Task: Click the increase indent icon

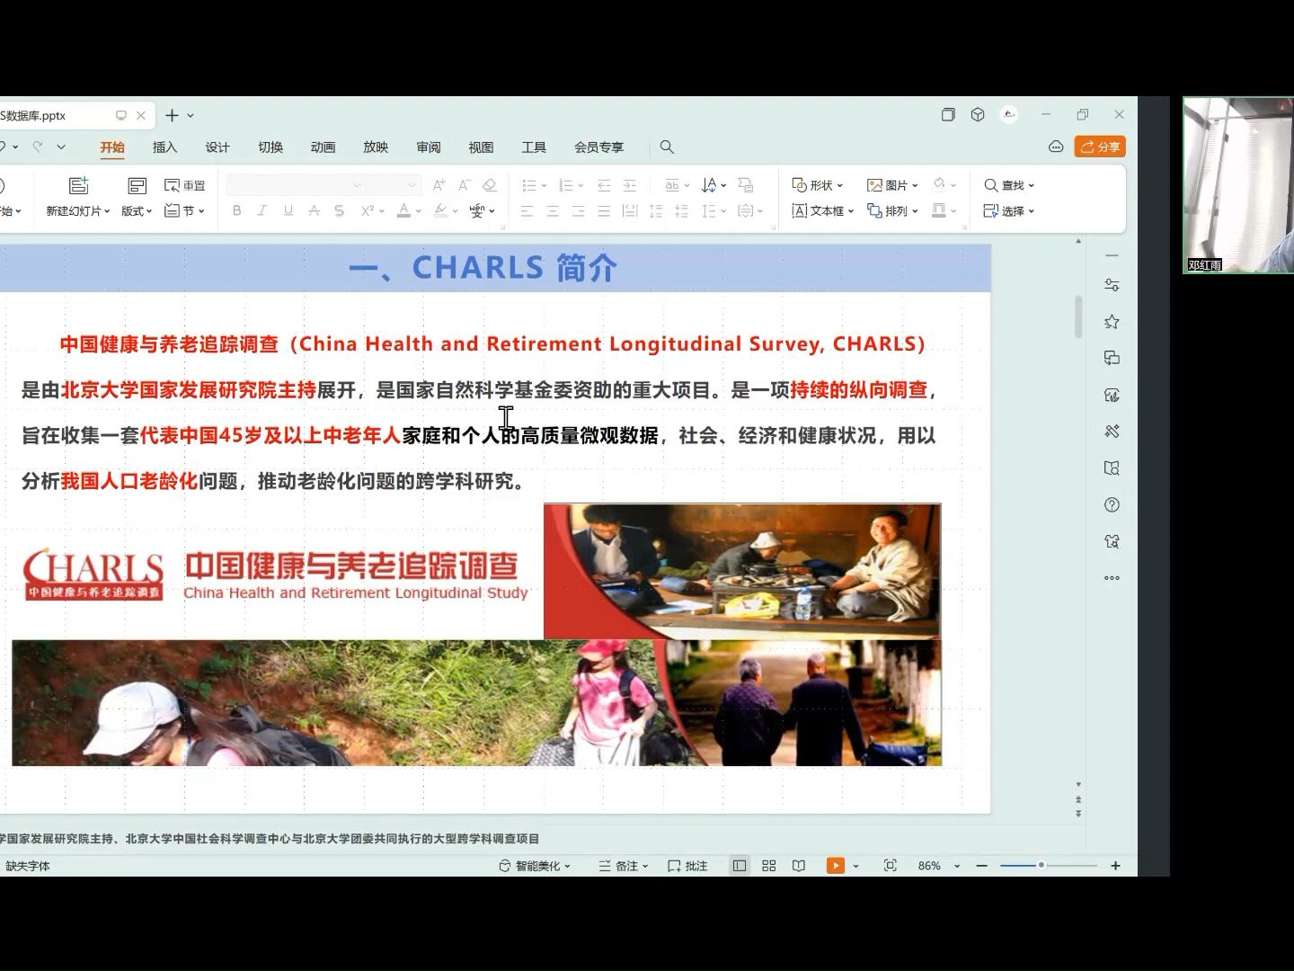Action: 630,185
